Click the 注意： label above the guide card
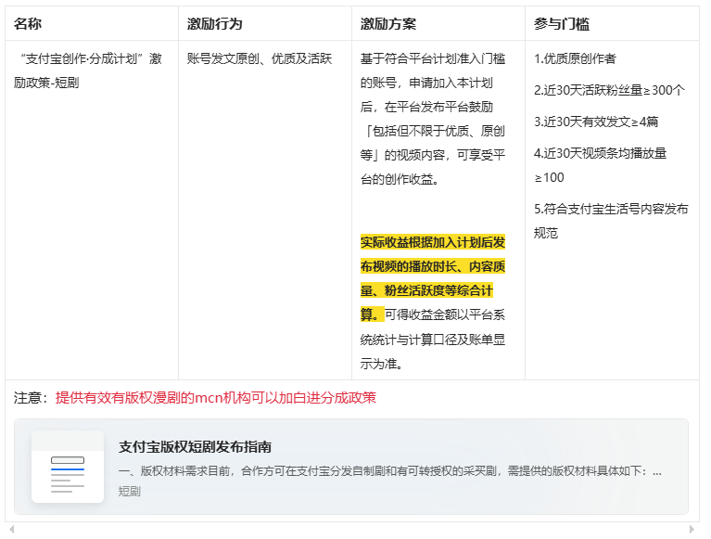The image size is (711, 539). coord(31,398)
